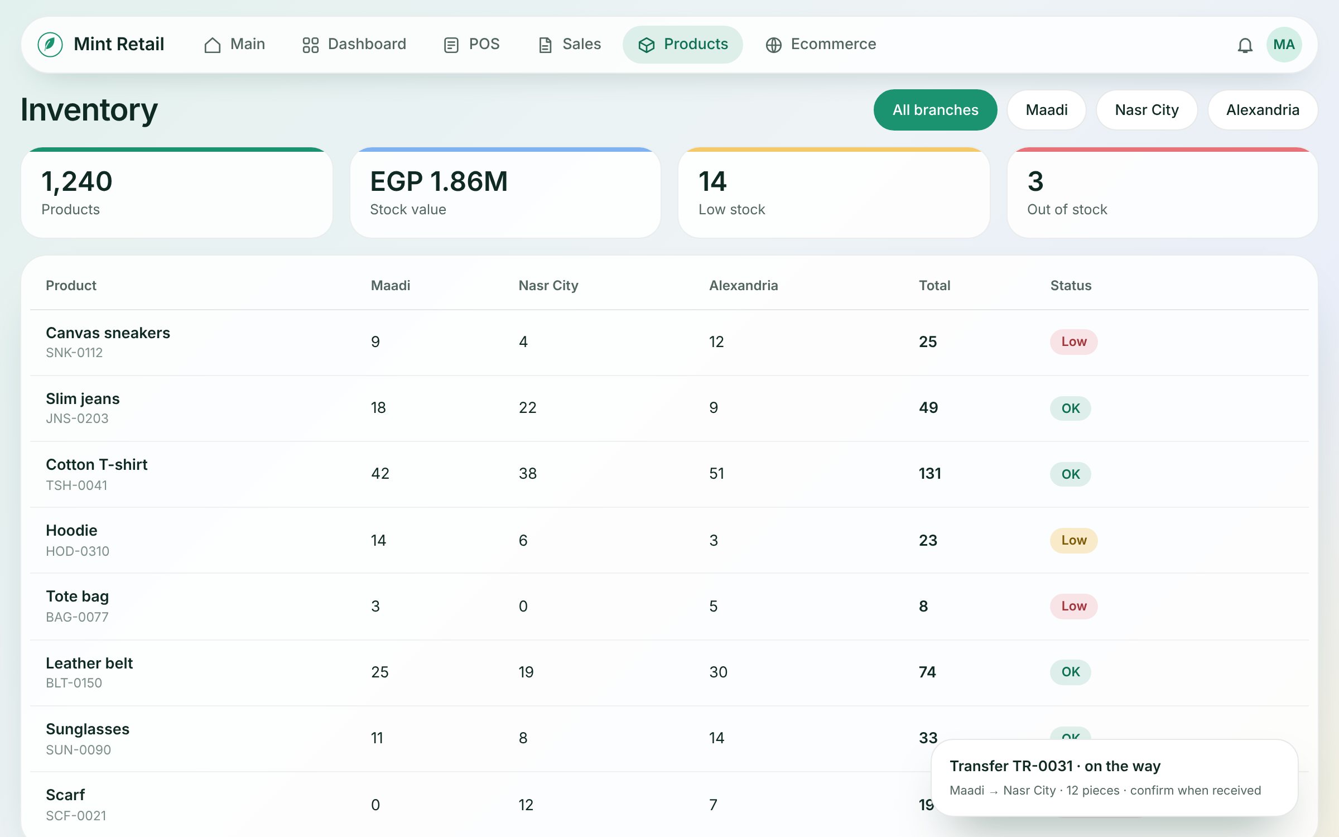
Task: Select the All branches filter
Action: click(x=935, y=110)
